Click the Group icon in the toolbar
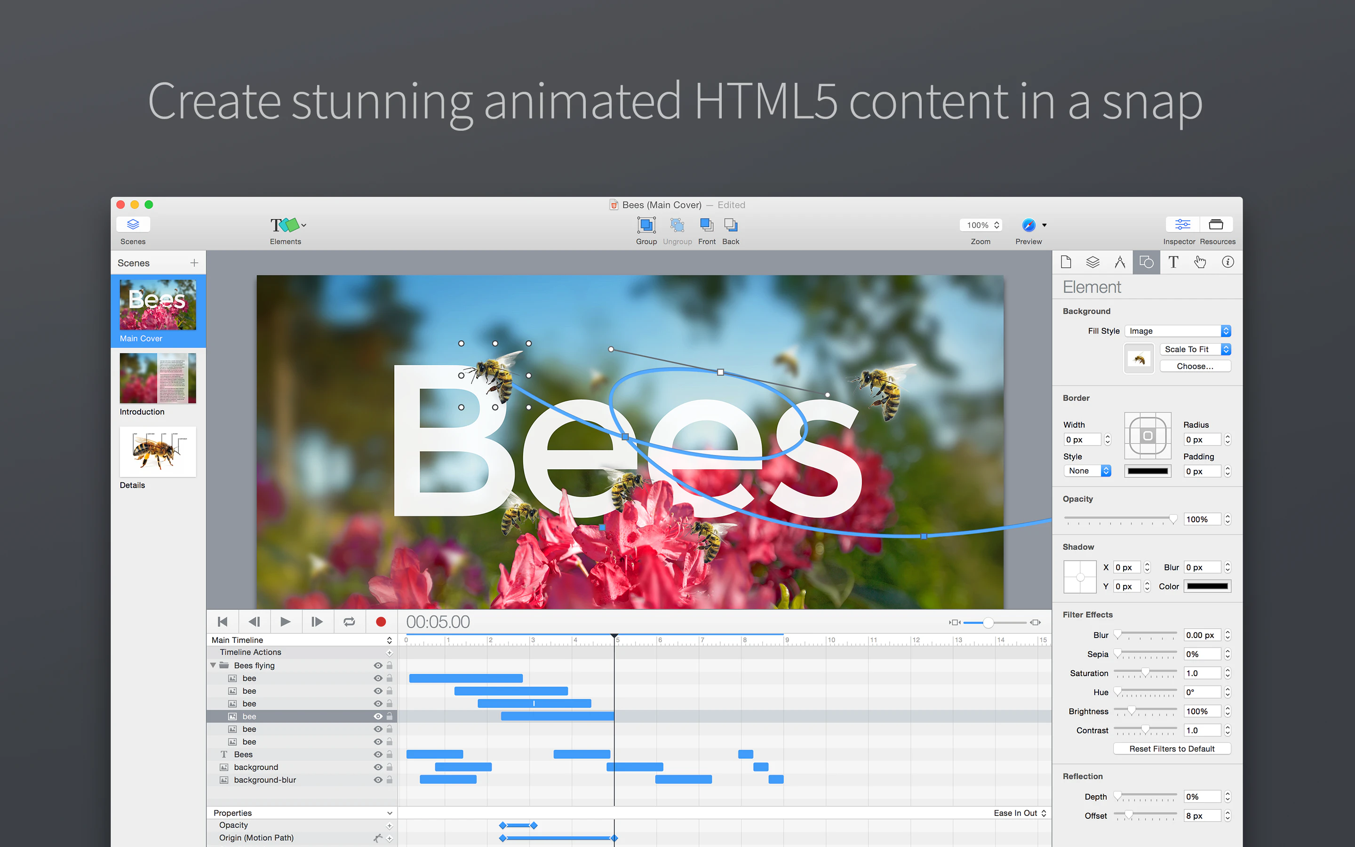1355x847 pixels. 646,226
